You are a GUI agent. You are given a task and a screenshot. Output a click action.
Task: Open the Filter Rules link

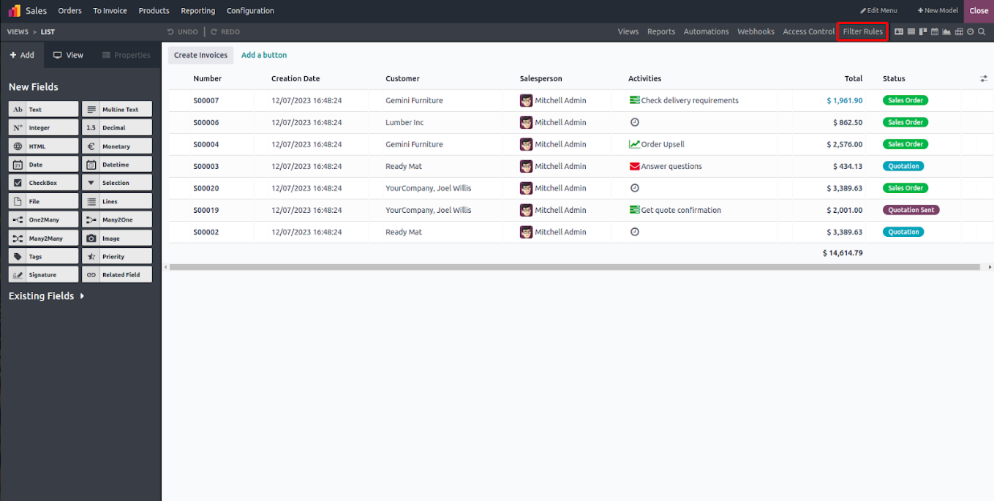coord(862,31)
